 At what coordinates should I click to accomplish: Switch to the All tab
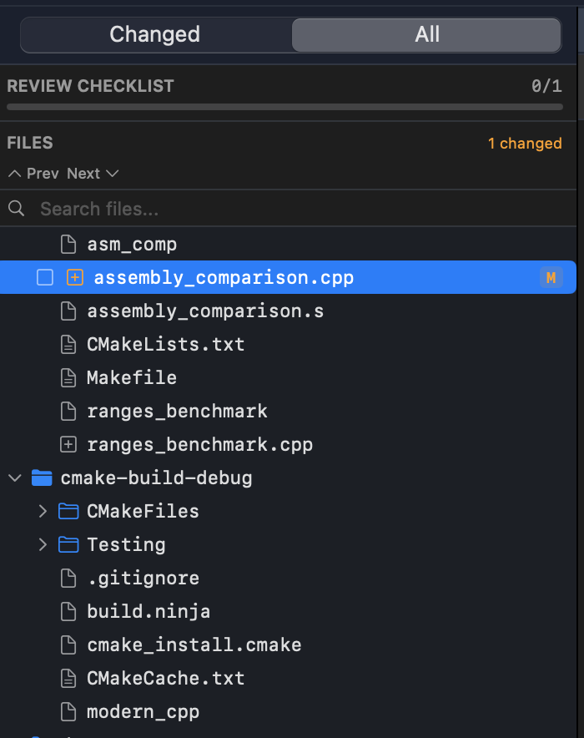click(426, 34)
